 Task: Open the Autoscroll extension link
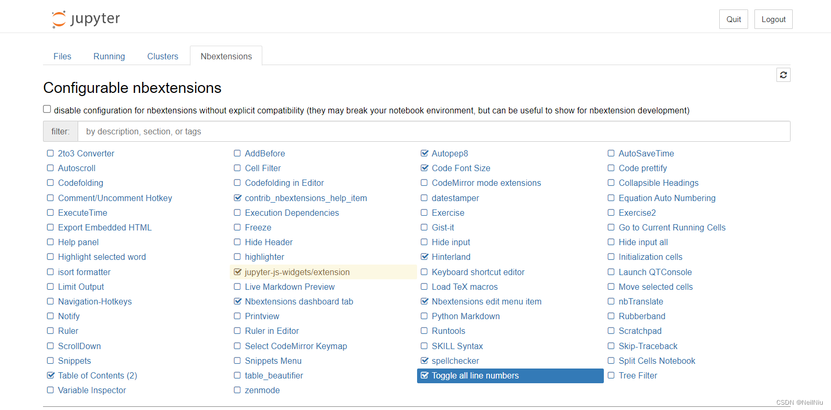[77, 168]
